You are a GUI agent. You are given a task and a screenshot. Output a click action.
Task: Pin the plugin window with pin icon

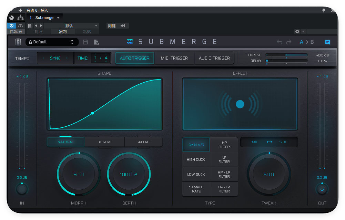(x=323, y=10)
